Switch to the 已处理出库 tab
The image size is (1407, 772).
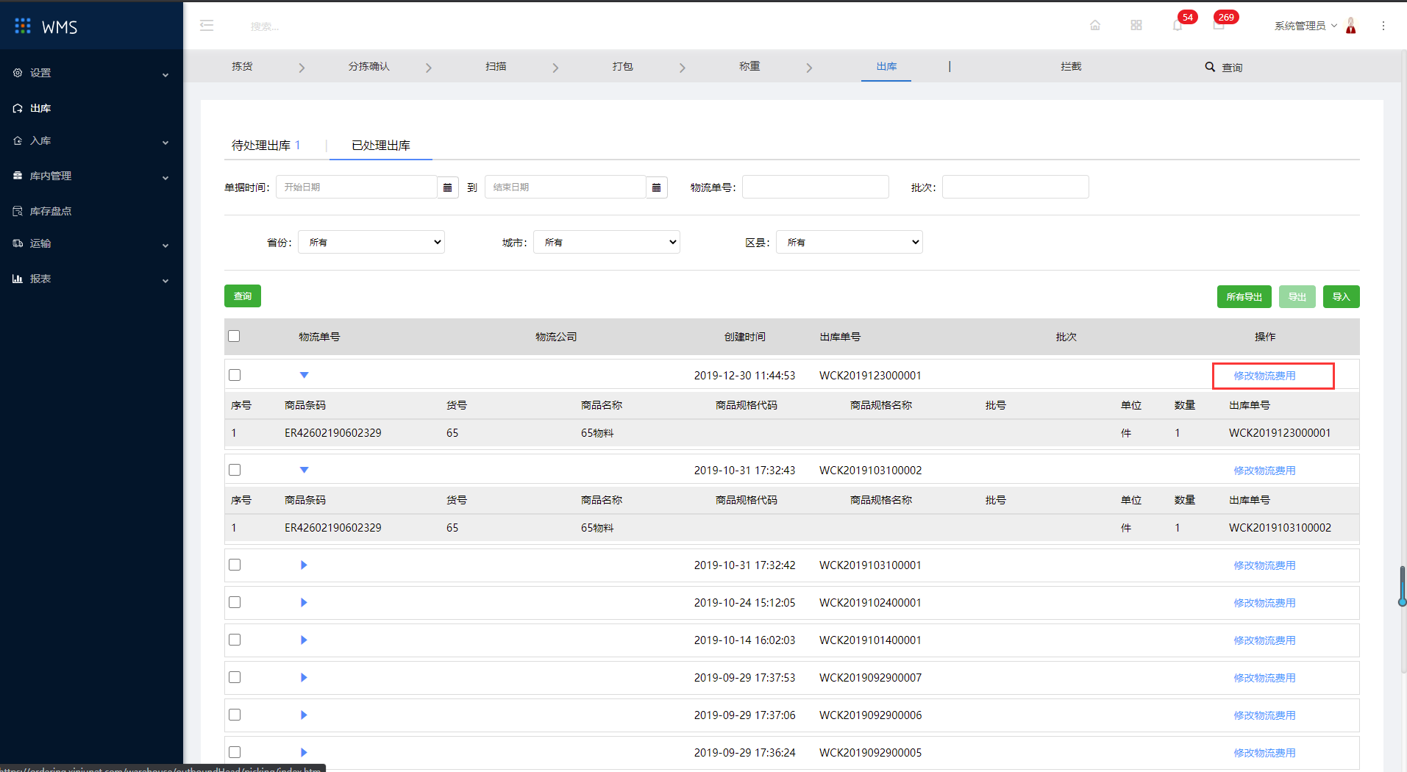click(x=381, y=145)
